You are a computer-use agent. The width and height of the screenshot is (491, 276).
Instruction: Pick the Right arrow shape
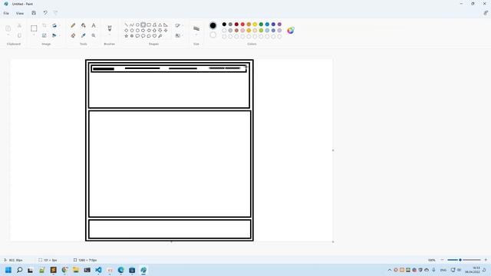point(143,31)
